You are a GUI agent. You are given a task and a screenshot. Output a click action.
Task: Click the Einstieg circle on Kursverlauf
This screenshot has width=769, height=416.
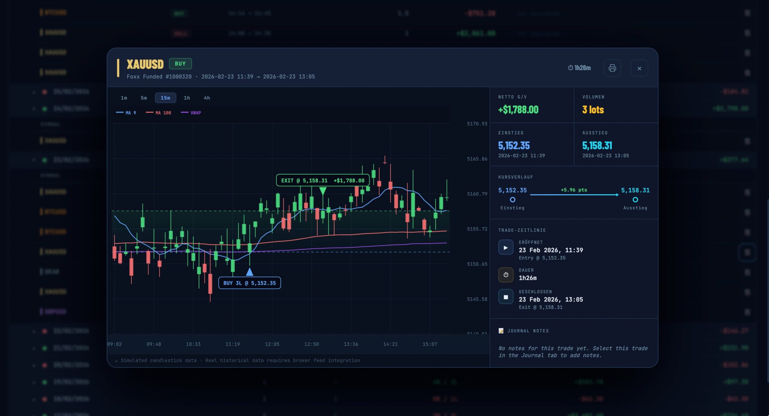click(x=512, y=200)
